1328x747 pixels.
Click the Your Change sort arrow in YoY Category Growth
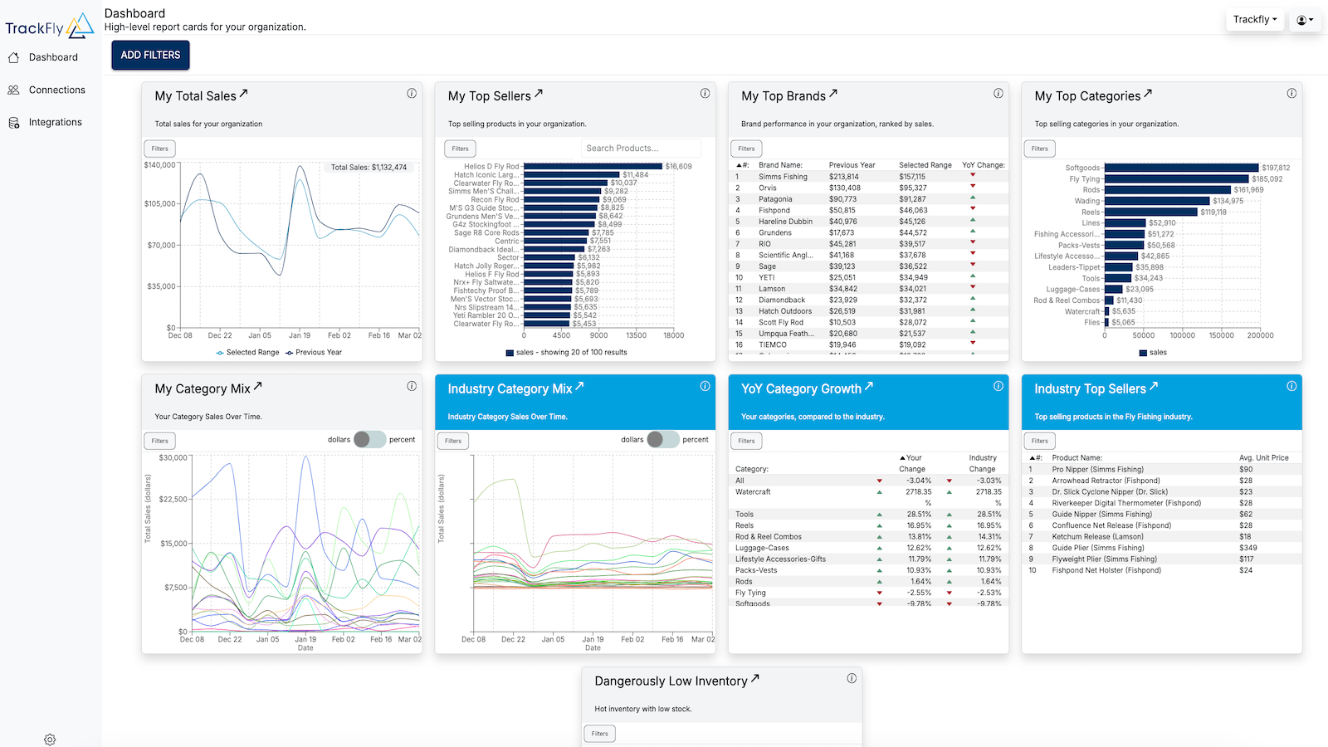click(901, 457)
